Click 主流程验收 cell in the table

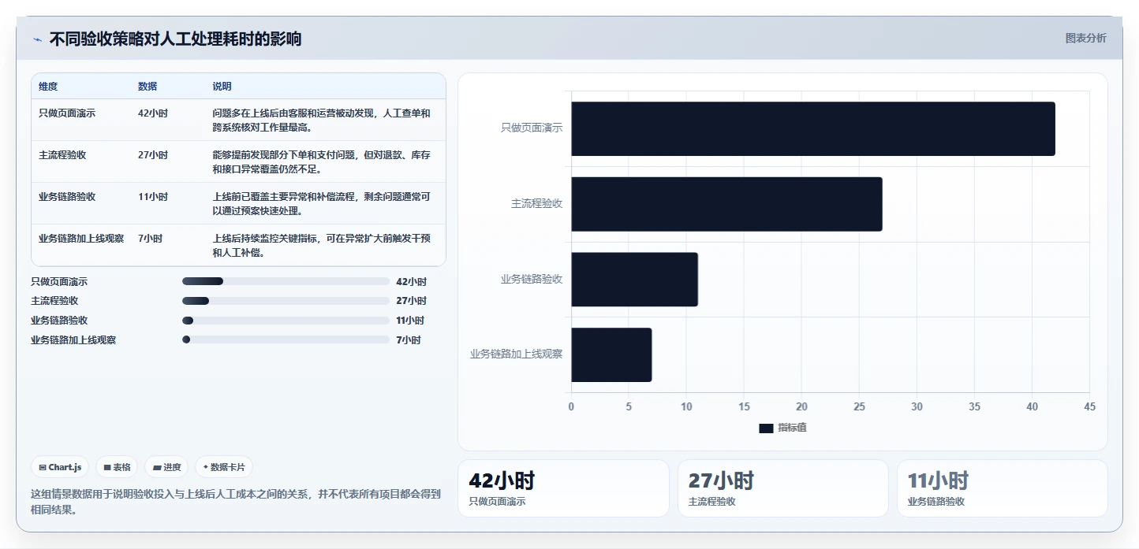click(62, 155)
